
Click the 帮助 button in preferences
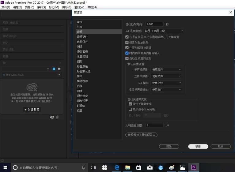click(x=169, y=147)
